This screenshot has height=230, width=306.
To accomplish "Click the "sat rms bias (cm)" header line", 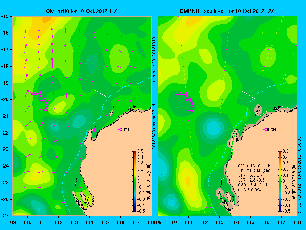I will tap(254, 170).
